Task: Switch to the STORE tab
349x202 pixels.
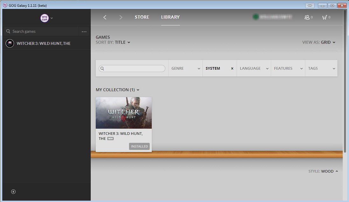Action: (x=142, y=17)
